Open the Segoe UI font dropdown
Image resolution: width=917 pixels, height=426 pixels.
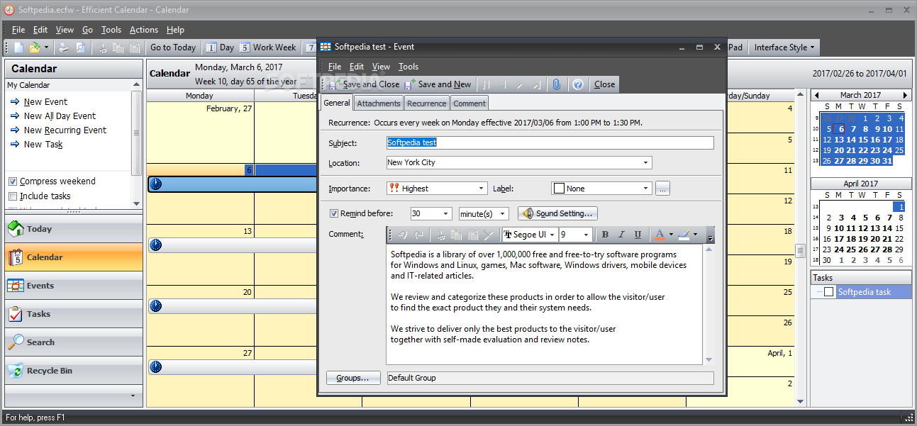click(x=552, y=235)
